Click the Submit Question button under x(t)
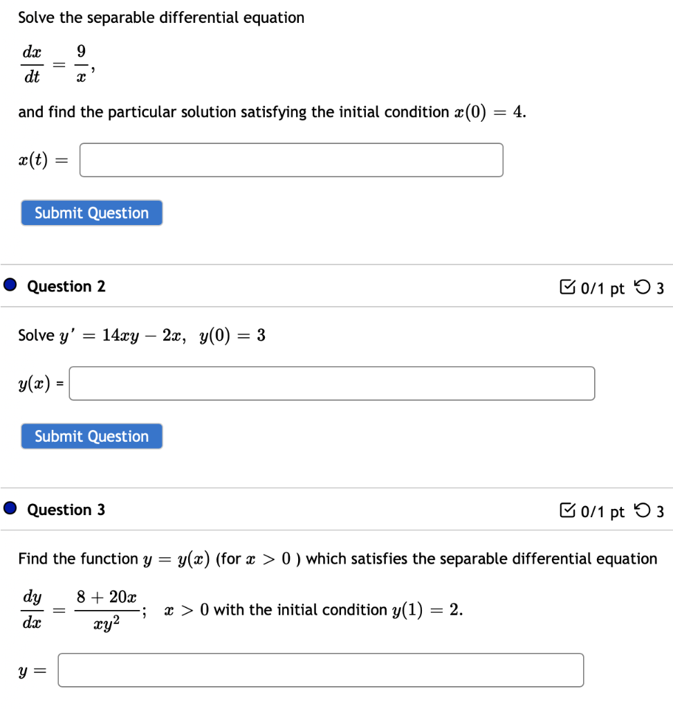Viewport: 673px width, 709px height. click(91, 213)
